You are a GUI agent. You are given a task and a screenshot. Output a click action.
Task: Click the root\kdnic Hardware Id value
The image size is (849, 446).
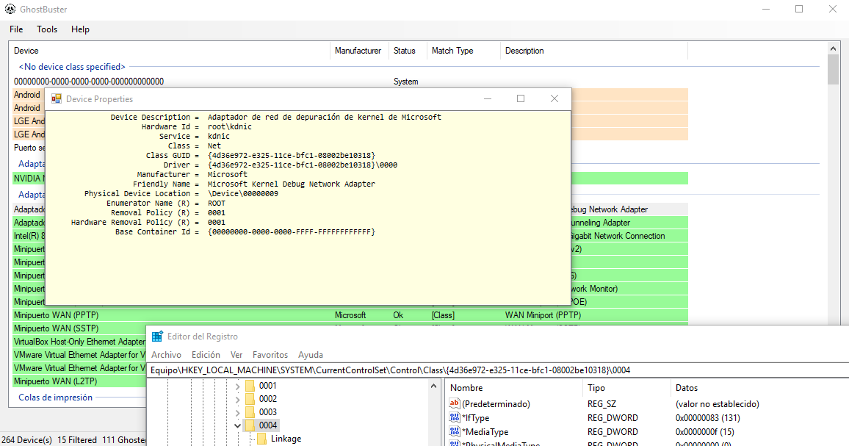(230, 126)
